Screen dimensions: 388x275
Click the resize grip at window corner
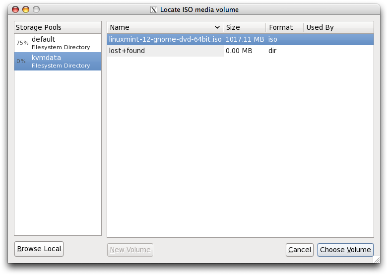pos(377,260)
